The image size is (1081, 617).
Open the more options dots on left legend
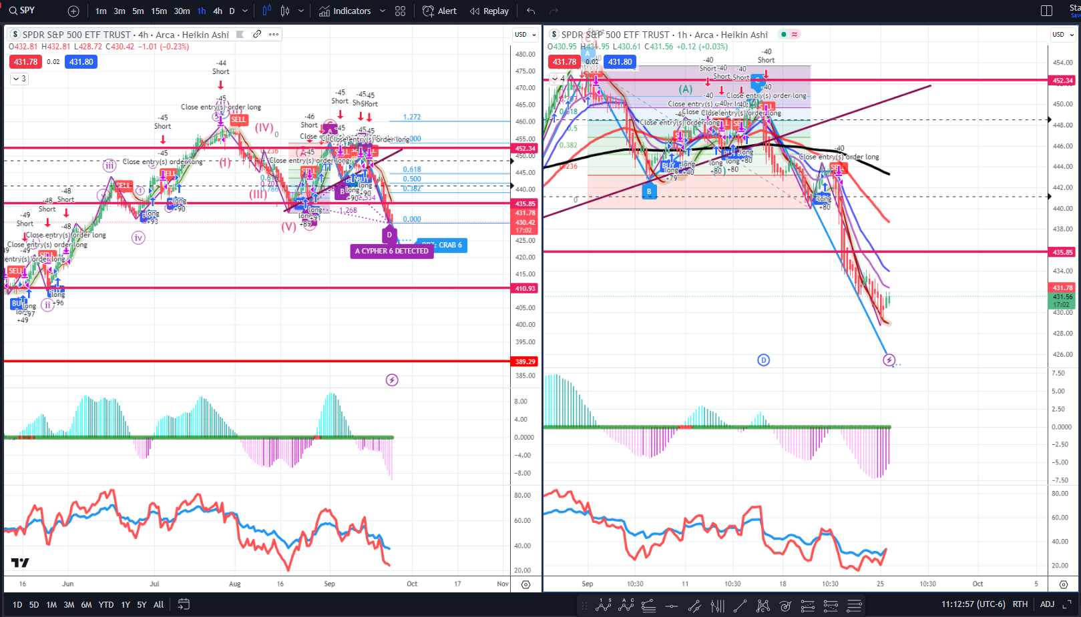[274, 34]
